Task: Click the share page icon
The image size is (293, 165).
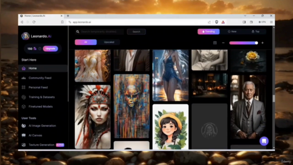Action: pos(209,22)
